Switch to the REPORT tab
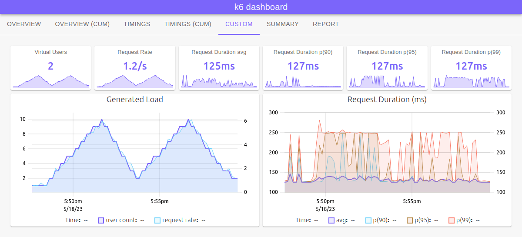Viewport: 522px width, 237px height. click(x=326, y=24)
